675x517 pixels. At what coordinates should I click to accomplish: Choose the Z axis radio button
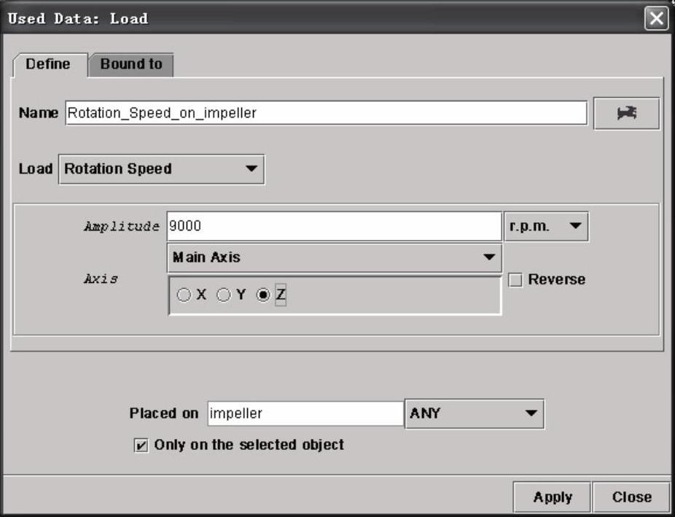(264, 295)
